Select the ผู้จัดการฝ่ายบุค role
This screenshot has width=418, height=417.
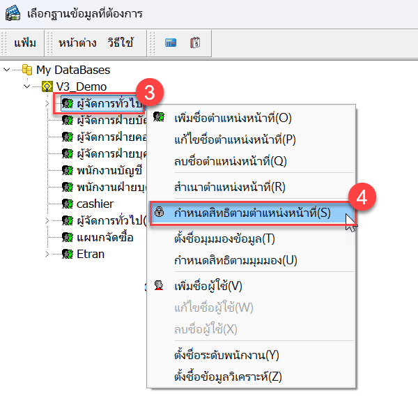[x=111, y=153]
